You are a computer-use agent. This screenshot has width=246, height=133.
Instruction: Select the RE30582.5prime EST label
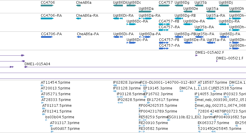click(153, 129)
